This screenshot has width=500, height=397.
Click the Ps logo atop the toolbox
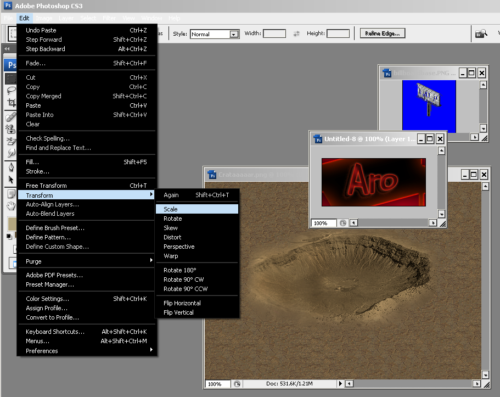(x=11, y=65)
